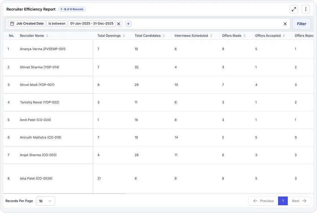Select the Job Created Date filter field
The height and width of the screenshot is (213, 317).
(x=27, y=24)
